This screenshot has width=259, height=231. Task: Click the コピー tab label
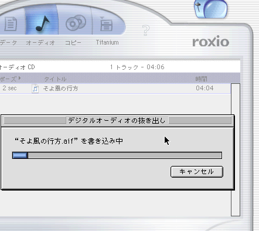73,43
